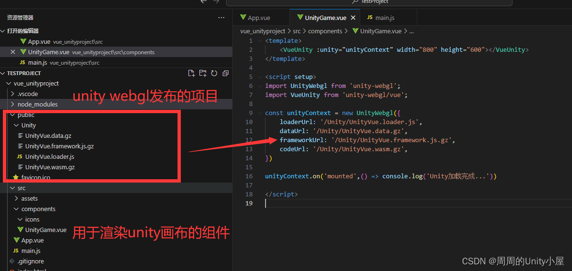Fold the template block at line 1
This screenshot has width=572, height=271.
259,41
